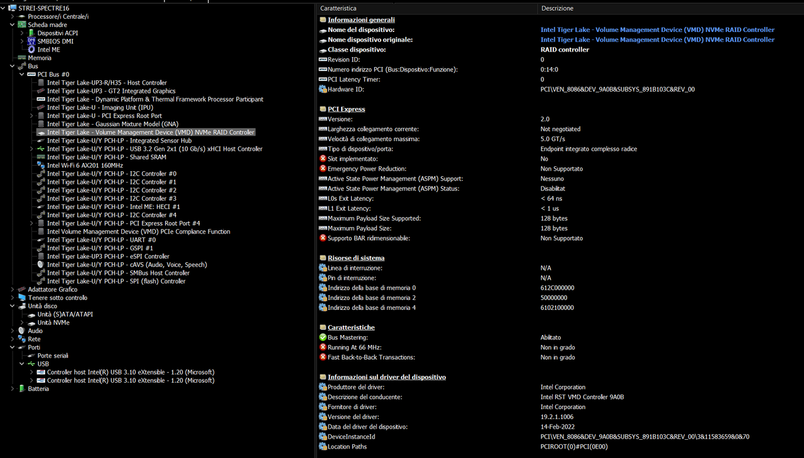Click the Informazioni sul driver del dispositivo heading
804x458 pixels.
click(387, 377)
